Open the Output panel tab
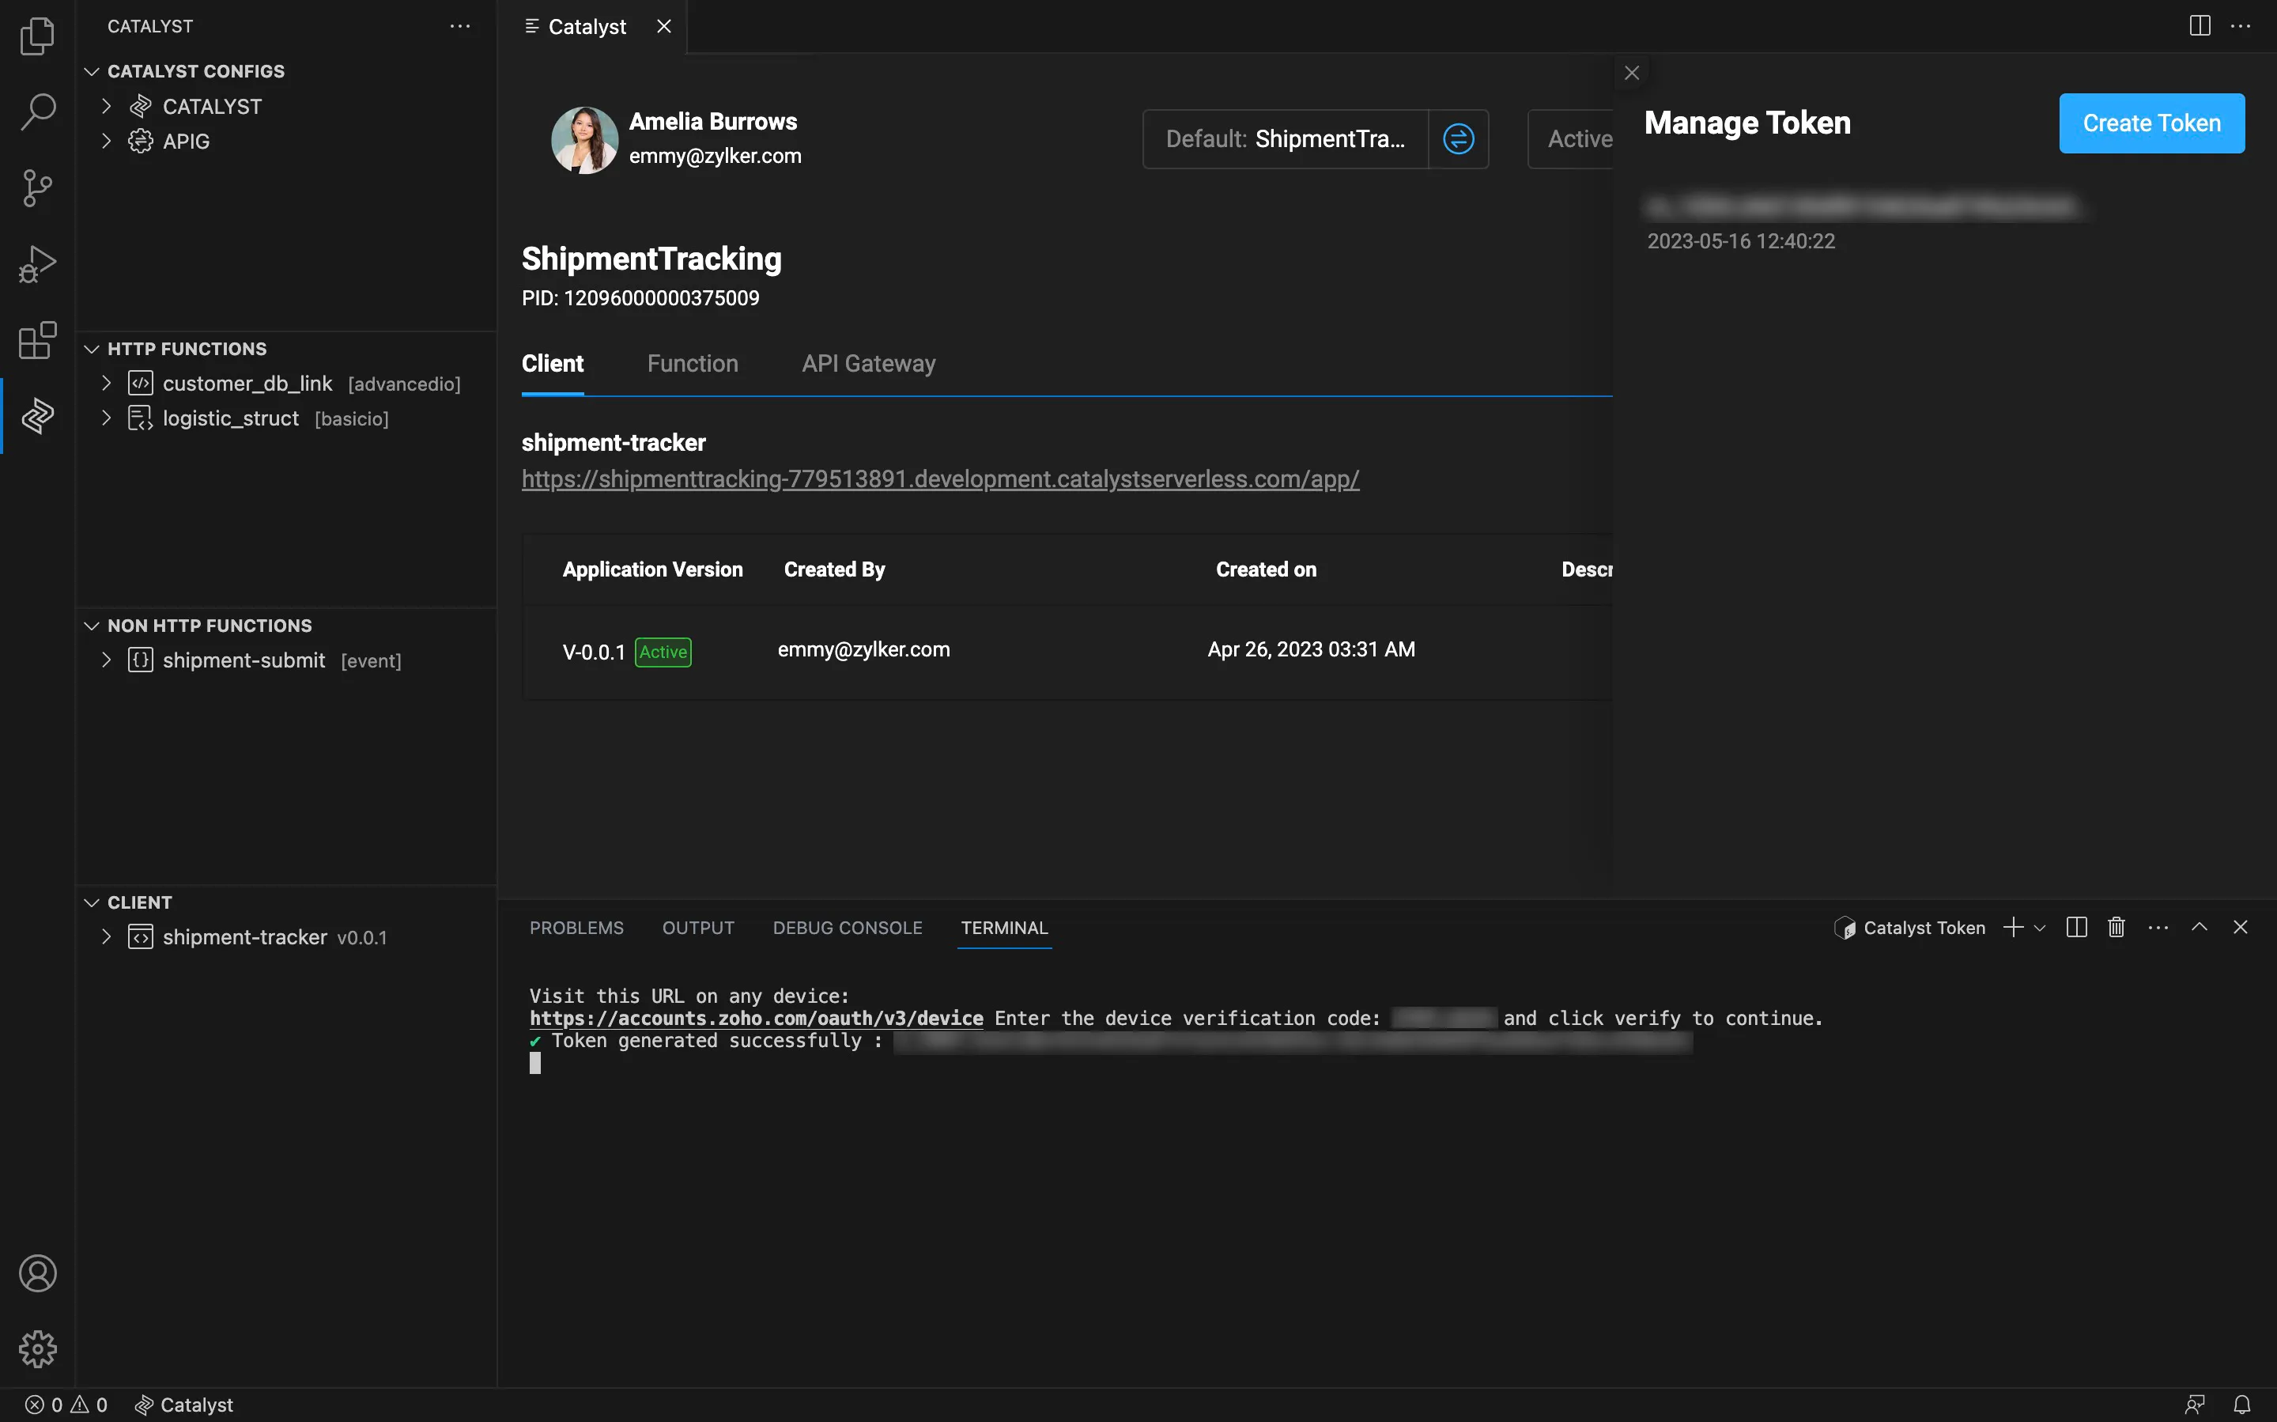The image size is (2277, 1422). tap(699, 928)
